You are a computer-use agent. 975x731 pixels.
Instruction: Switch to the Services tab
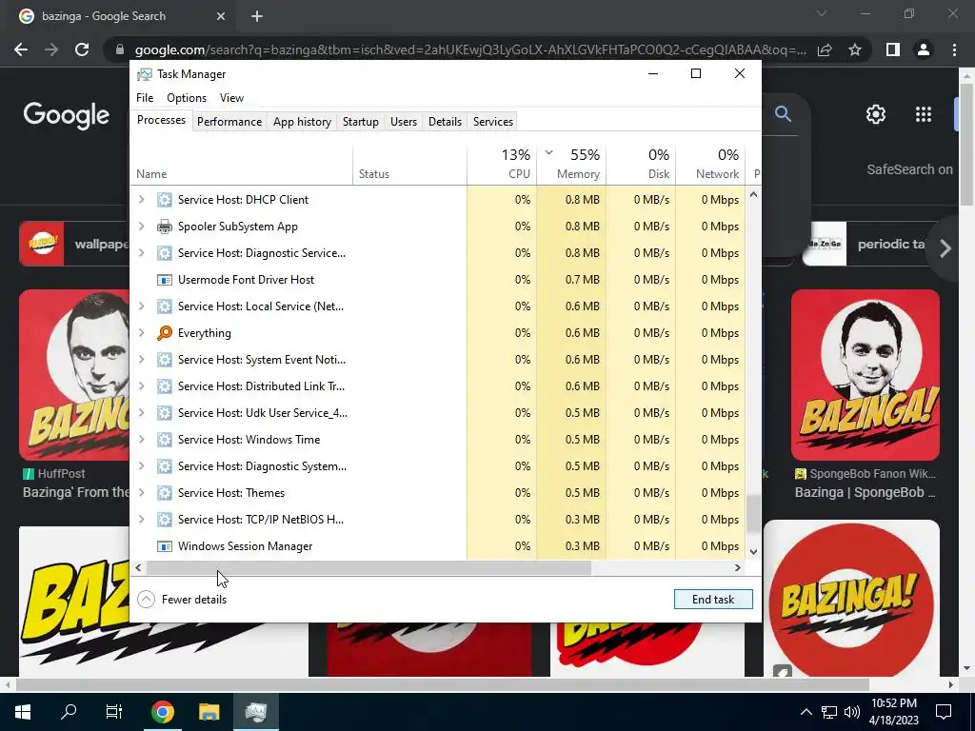493,122
